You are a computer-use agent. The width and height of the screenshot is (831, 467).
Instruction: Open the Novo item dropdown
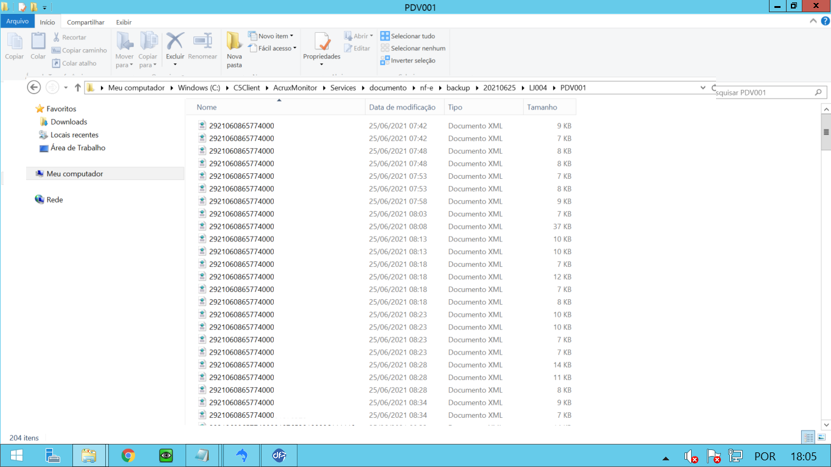pos(271,36)
